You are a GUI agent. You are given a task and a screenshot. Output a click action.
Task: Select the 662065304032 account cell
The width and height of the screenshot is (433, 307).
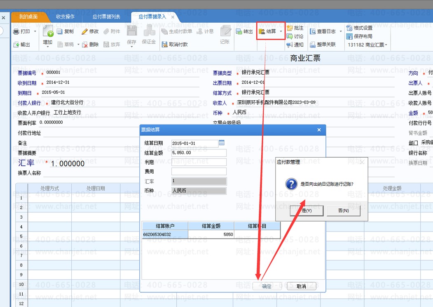[165, 234]
